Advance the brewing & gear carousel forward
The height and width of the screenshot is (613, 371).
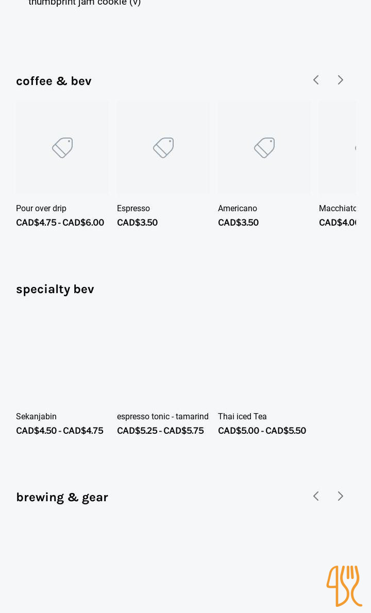pyautogui.click(x=340, y=496)
